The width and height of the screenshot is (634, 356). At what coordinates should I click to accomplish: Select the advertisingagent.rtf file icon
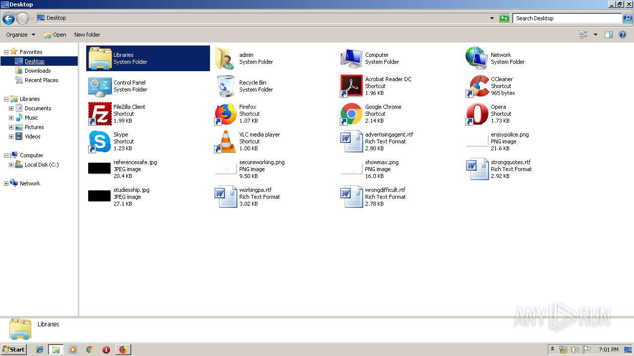(x=351, y=141)
